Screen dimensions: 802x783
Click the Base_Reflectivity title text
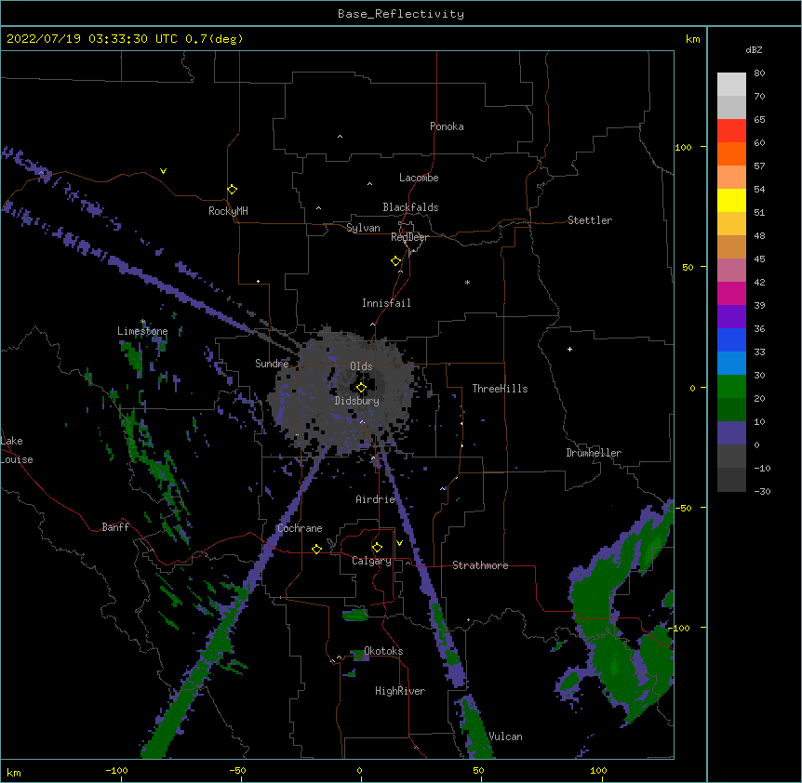tap(401, 14)
